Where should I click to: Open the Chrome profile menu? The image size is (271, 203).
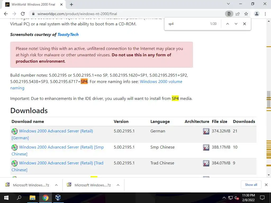pyautogui.click(x=257, y=14)
